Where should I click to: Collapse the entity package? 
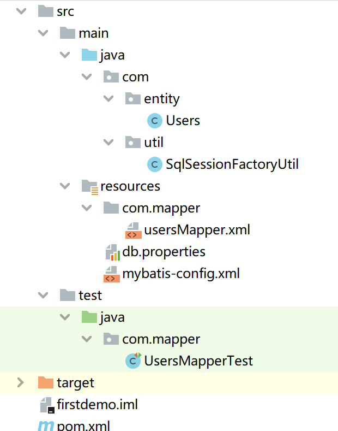[108, 99]
